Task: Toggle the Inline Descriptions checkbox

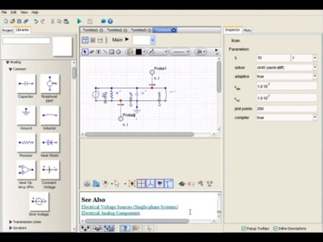Action: tap(276, 229)
